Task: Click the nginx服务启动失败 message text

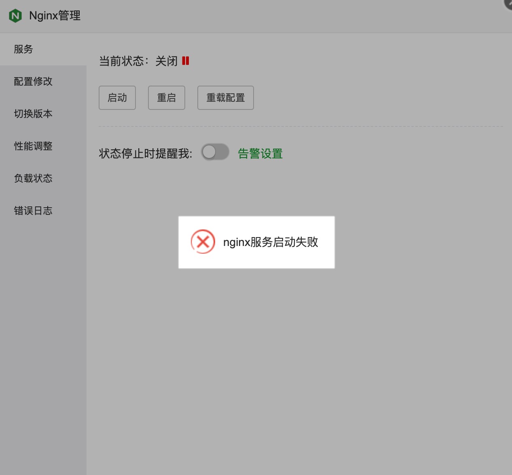Action: point(271,242)
